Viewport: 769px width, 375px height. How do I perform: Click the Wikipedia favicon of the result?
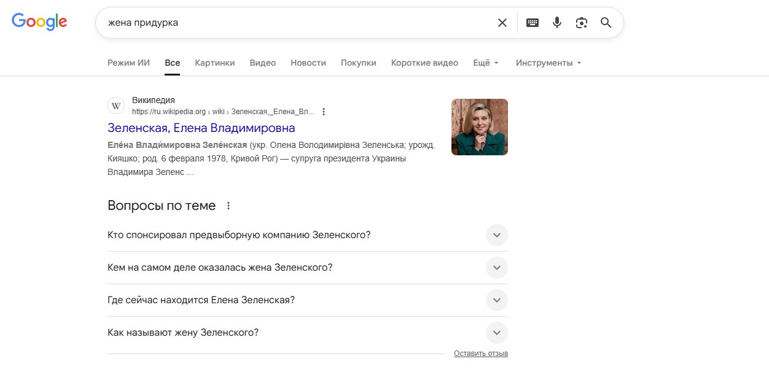pos(116,106)
